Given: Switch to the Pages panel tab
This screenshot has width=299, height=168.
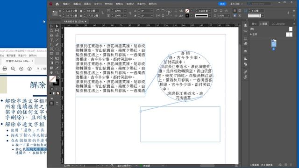Looking at the screenshot, I should (x=264, y=24).
